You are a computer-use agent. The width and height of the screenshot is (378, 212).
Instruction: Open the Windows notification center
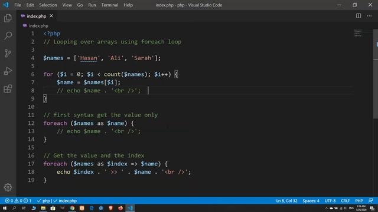click(x=372, y=208)
